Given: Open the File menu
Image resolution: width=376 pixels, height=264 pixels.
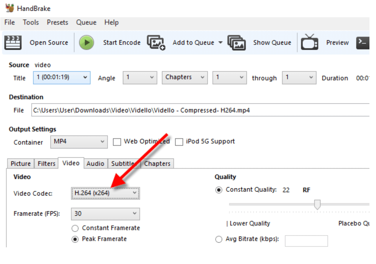Looking at the screenshot, I should pos(10,22).
